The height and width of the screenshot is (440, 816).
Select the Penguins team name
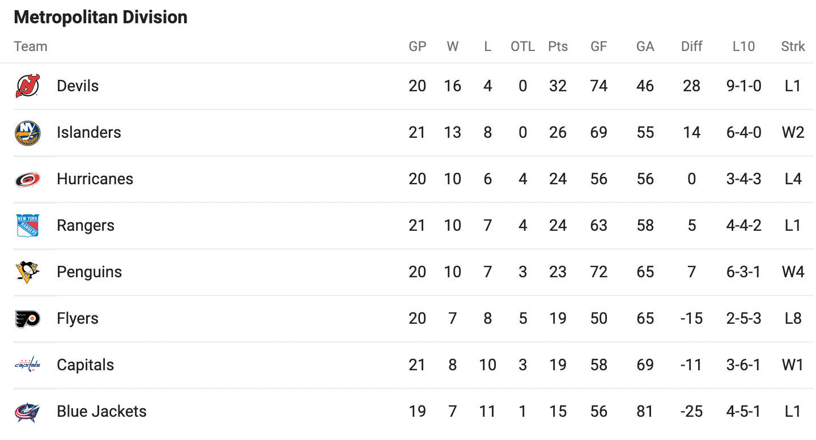coord(90,272)
